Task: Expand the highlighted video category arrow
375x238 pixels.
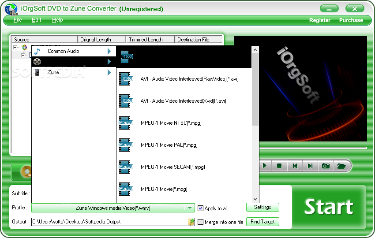Action: tap(109, 62)
